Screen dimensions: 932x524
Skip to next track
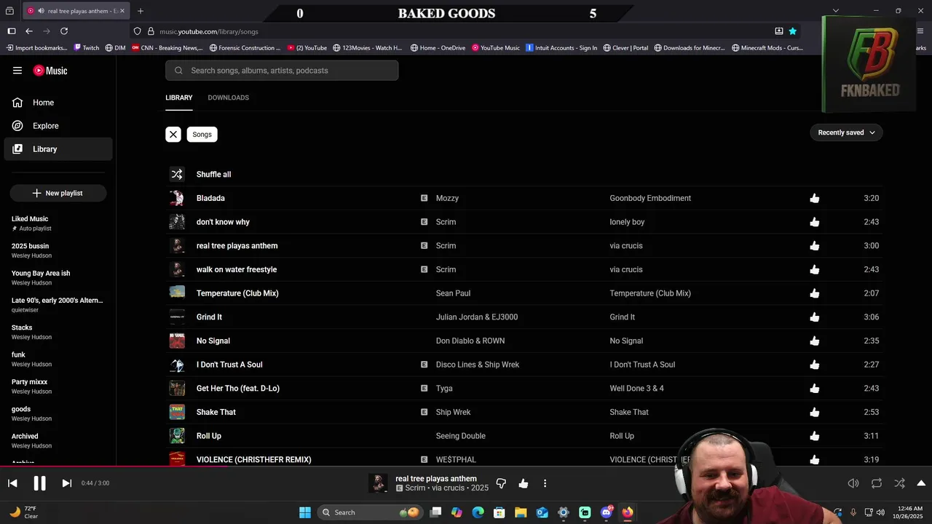(x=66, y=483)
